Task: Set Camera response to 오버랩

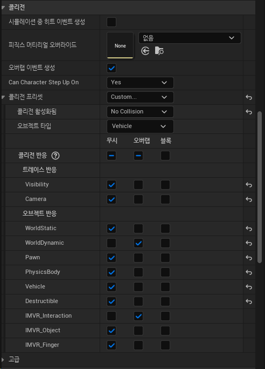Action: click(138, 199)
